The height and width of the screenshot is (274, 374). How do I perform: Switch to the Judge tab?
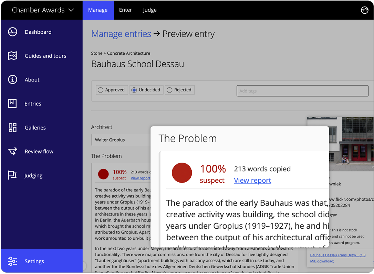pyautogui.click(x=149, y=10)
